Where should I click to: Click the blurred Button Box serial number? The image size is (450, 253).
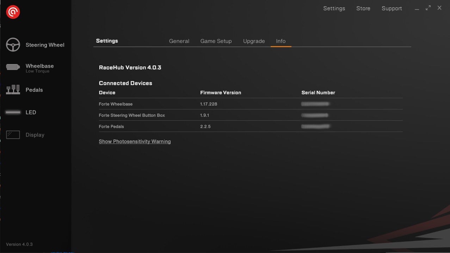pos(315,115)
